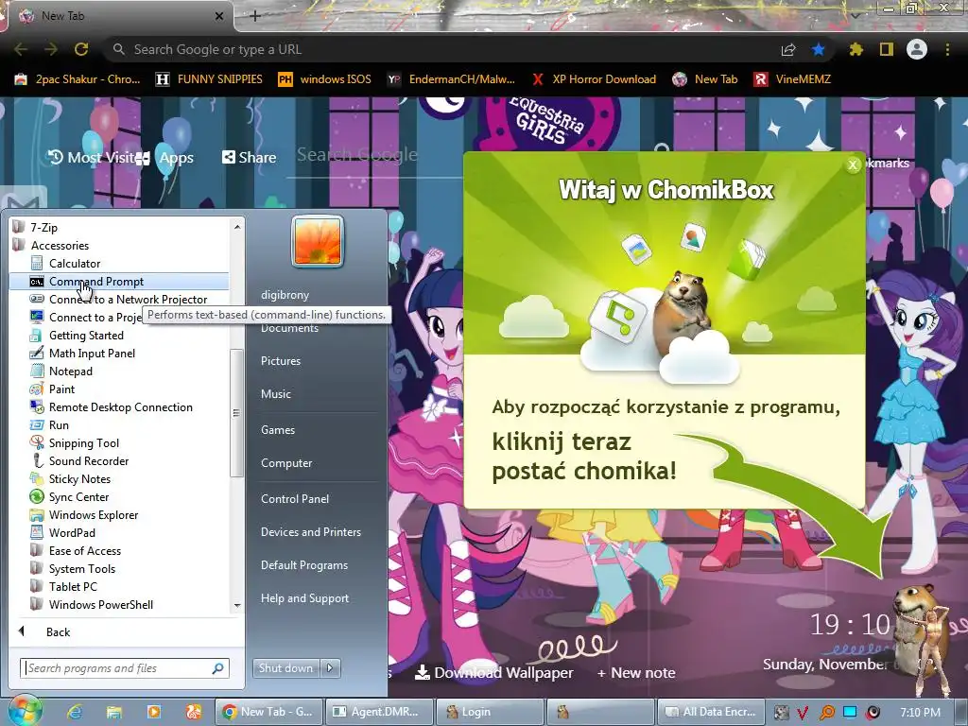The image size is (968, 726).
Task: Toggle the Chrome side panel icon
Action: [887, 49]
